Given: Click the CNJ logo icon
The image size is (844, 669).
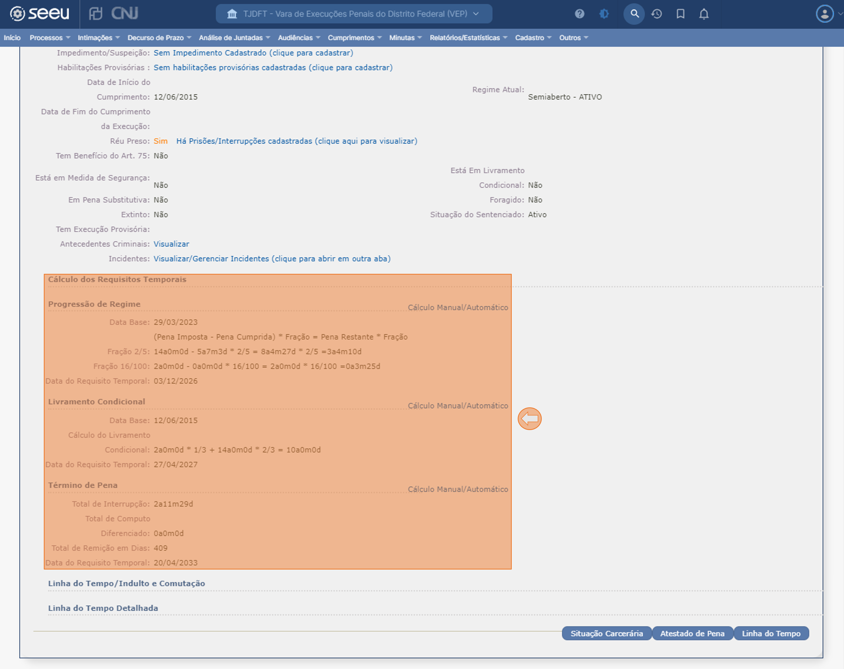Looking at the screenshot, I should coord(114,13).
